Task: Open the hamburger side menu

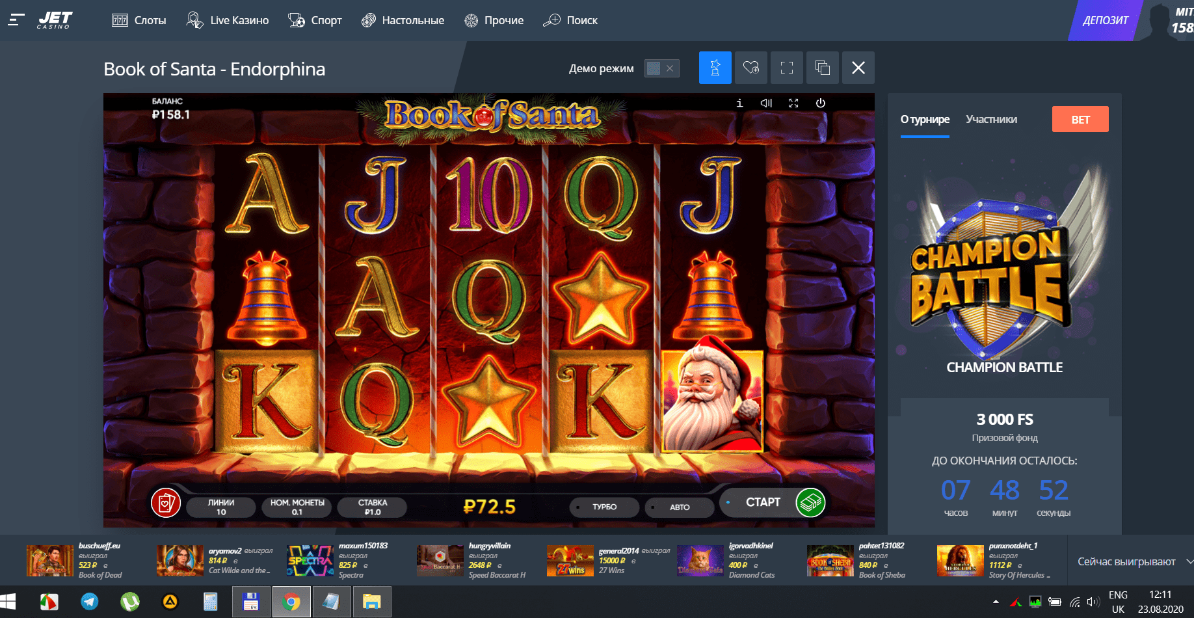Action: (16, 20)
